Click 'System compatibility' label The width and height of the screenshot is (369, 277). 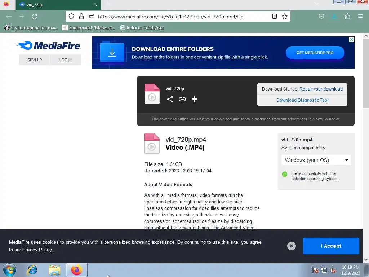click(303, 148)
